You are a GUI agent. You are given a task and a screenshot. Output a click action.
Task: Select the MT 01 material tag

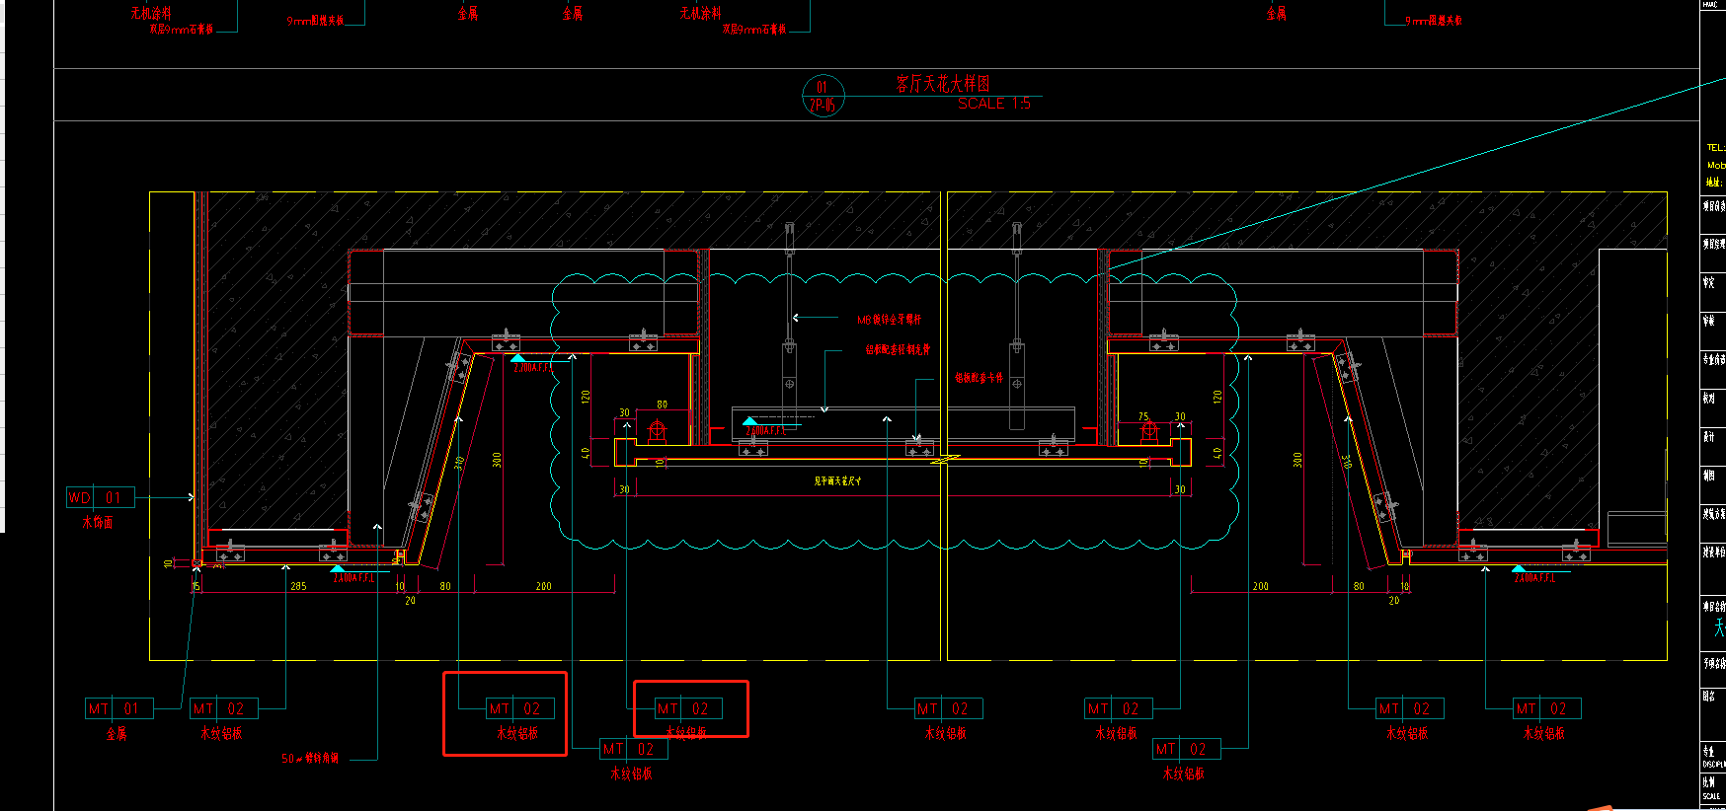118,708
